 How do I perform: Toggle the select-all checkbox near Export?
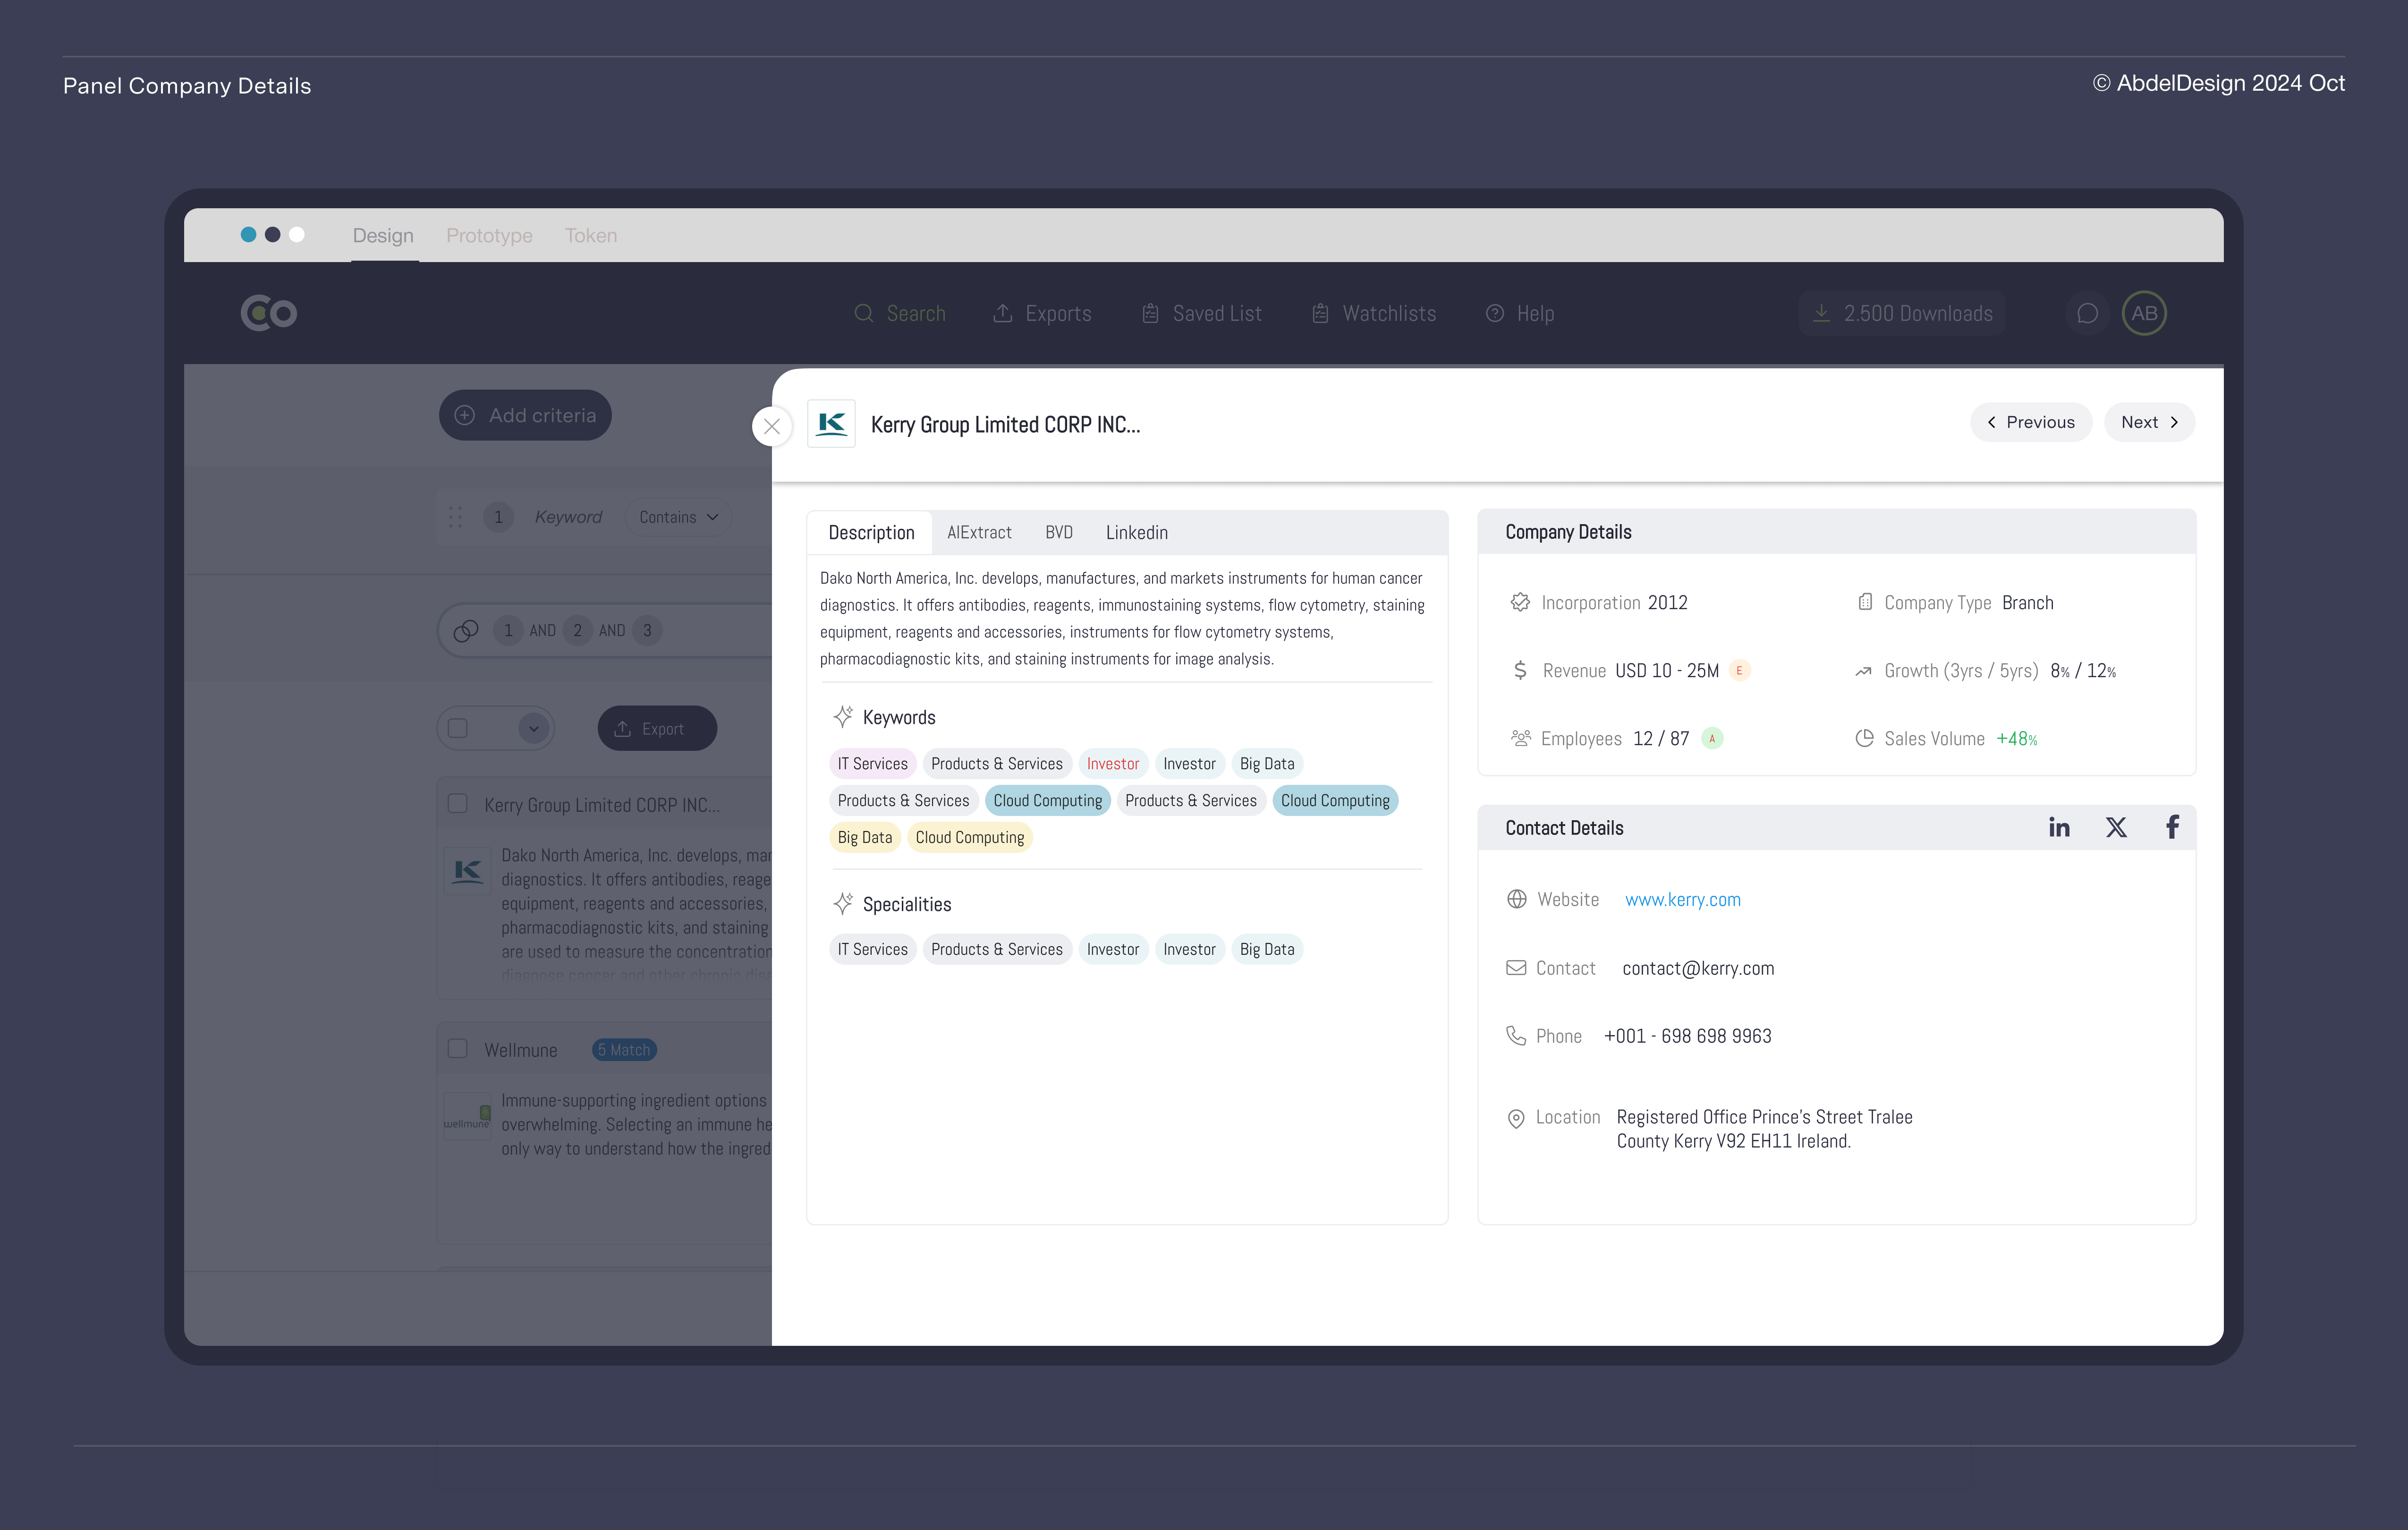coord(458,728)
